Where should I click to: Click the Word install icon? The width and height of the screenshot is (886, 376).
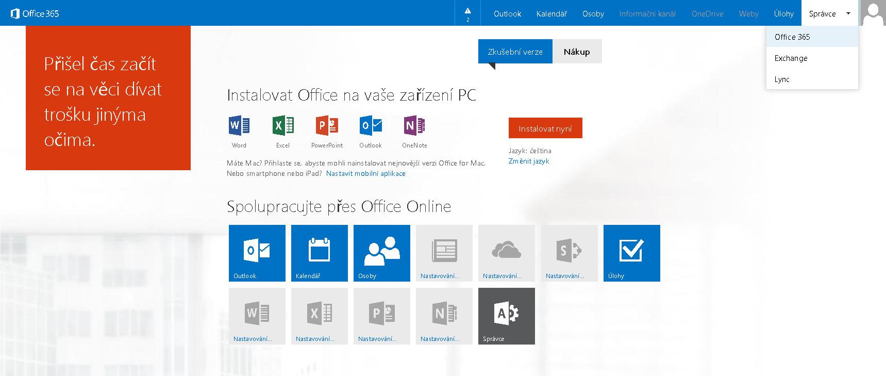click(239, 126)
